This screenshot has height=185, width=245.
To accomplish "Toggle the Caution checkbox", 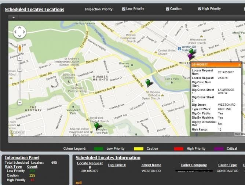I will pos(168,9).
